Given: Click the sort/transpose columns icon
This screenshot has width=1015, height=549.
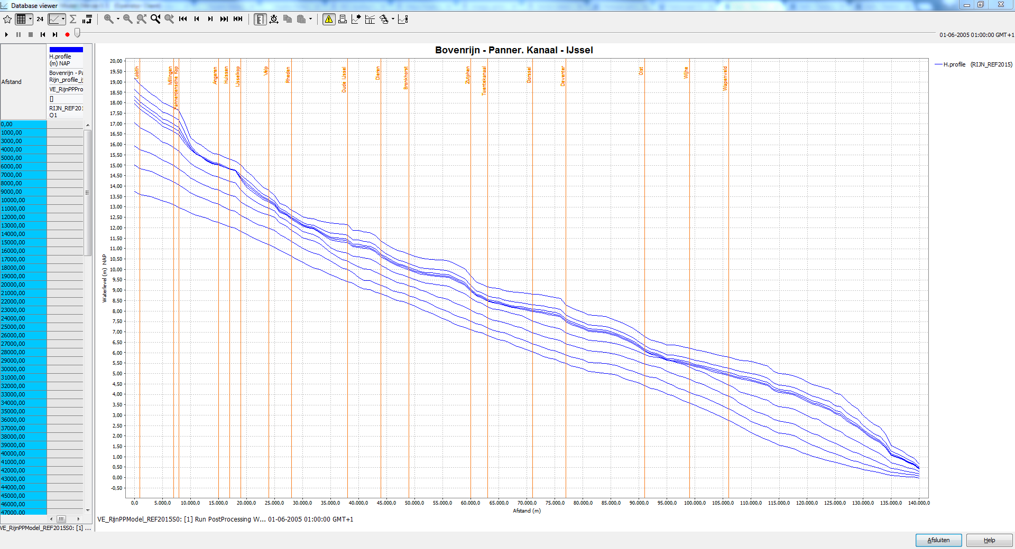Looking at the screenshot, I should [x=87, y=19].
